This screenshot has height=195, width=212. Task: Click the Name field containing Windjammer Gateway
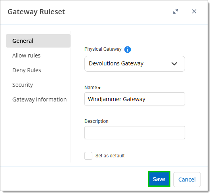click(x=134, y=99)
